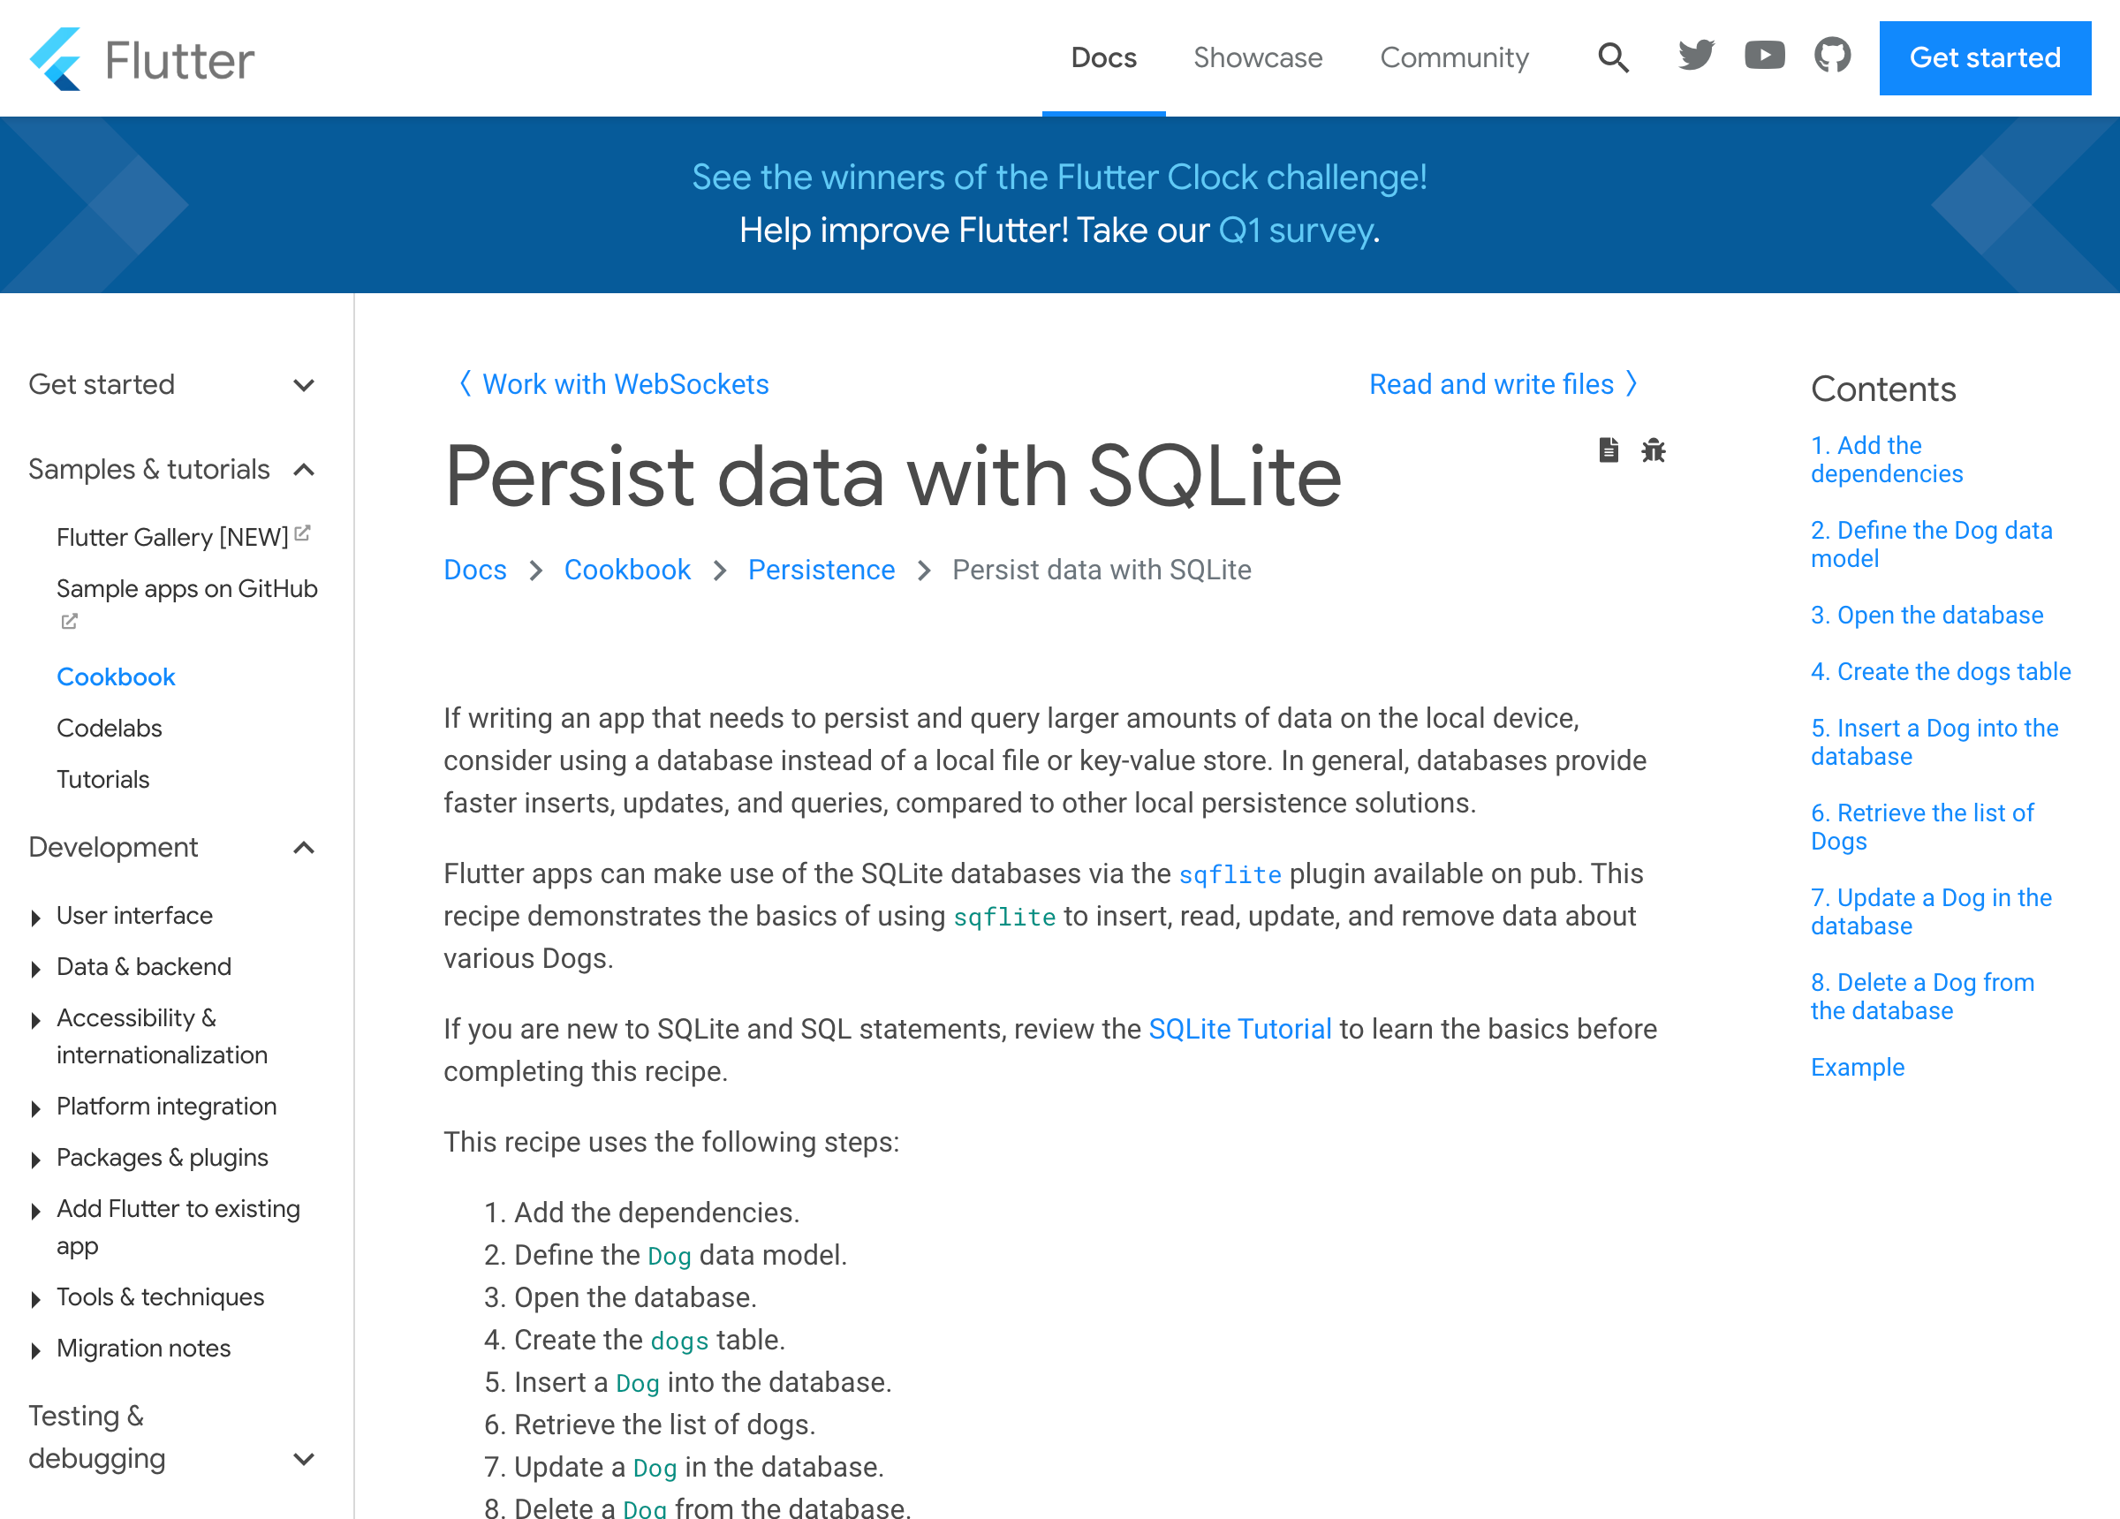Collapse the Samples & tutorials section
The width and height of the screenshot is (2120, 1519).
[304, 469]
